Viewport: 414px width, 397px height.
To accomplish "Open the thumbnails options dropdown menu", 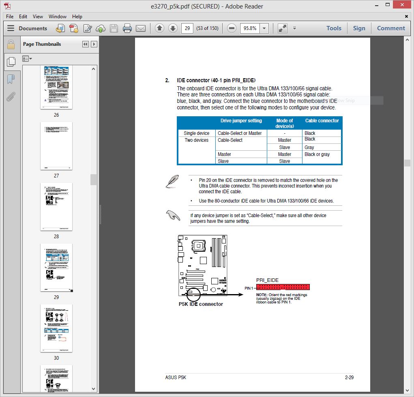I will point(27,59).
